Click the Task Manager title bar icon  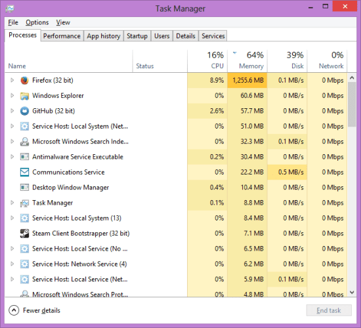pos(10,9)
